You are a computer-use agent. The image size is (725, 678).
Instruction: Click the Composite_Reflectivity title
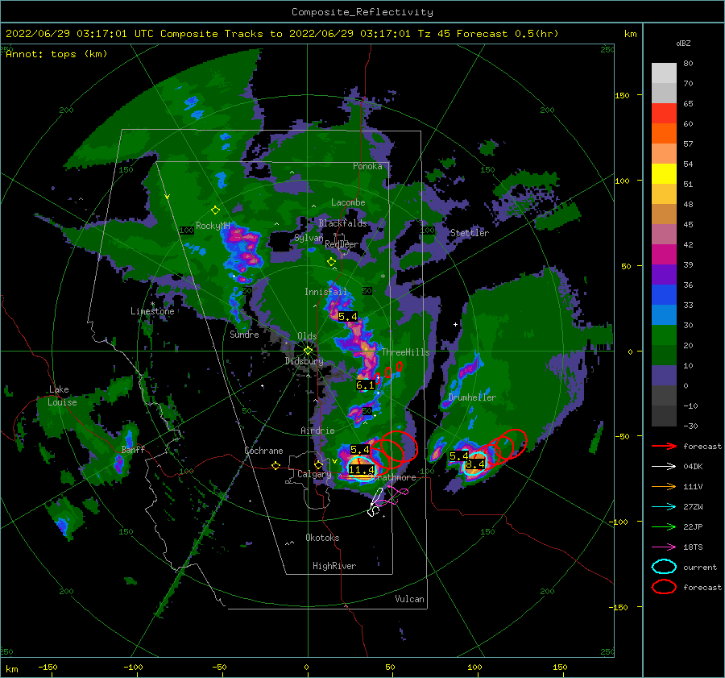click(x=362, y=12)
